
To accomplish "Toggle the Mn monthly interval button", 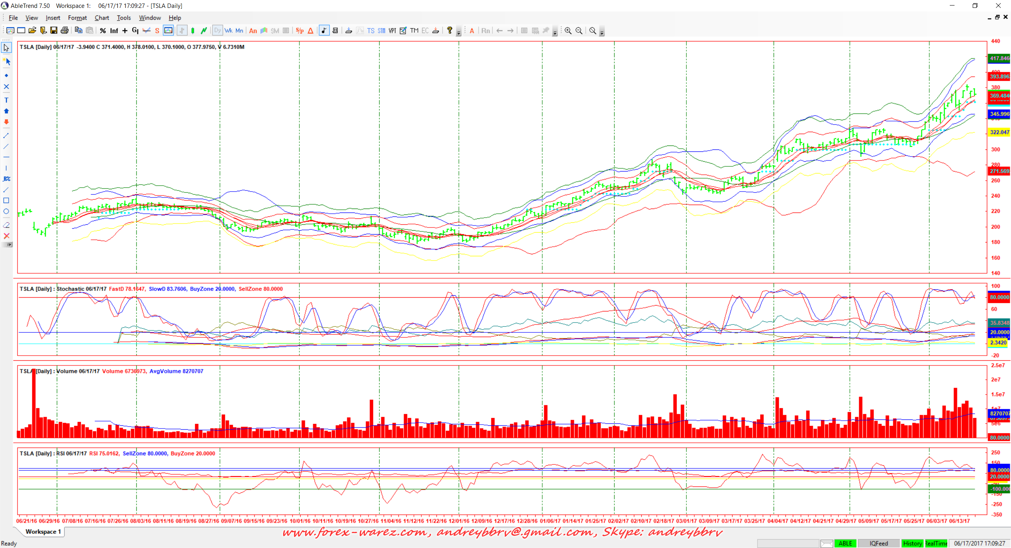I will click(x=239, y=30).
